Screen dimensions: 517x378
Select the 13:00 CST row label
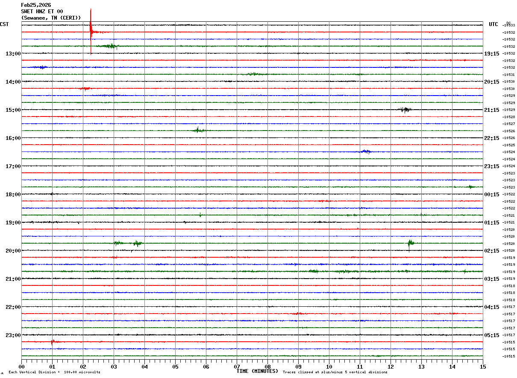[13, 54]
